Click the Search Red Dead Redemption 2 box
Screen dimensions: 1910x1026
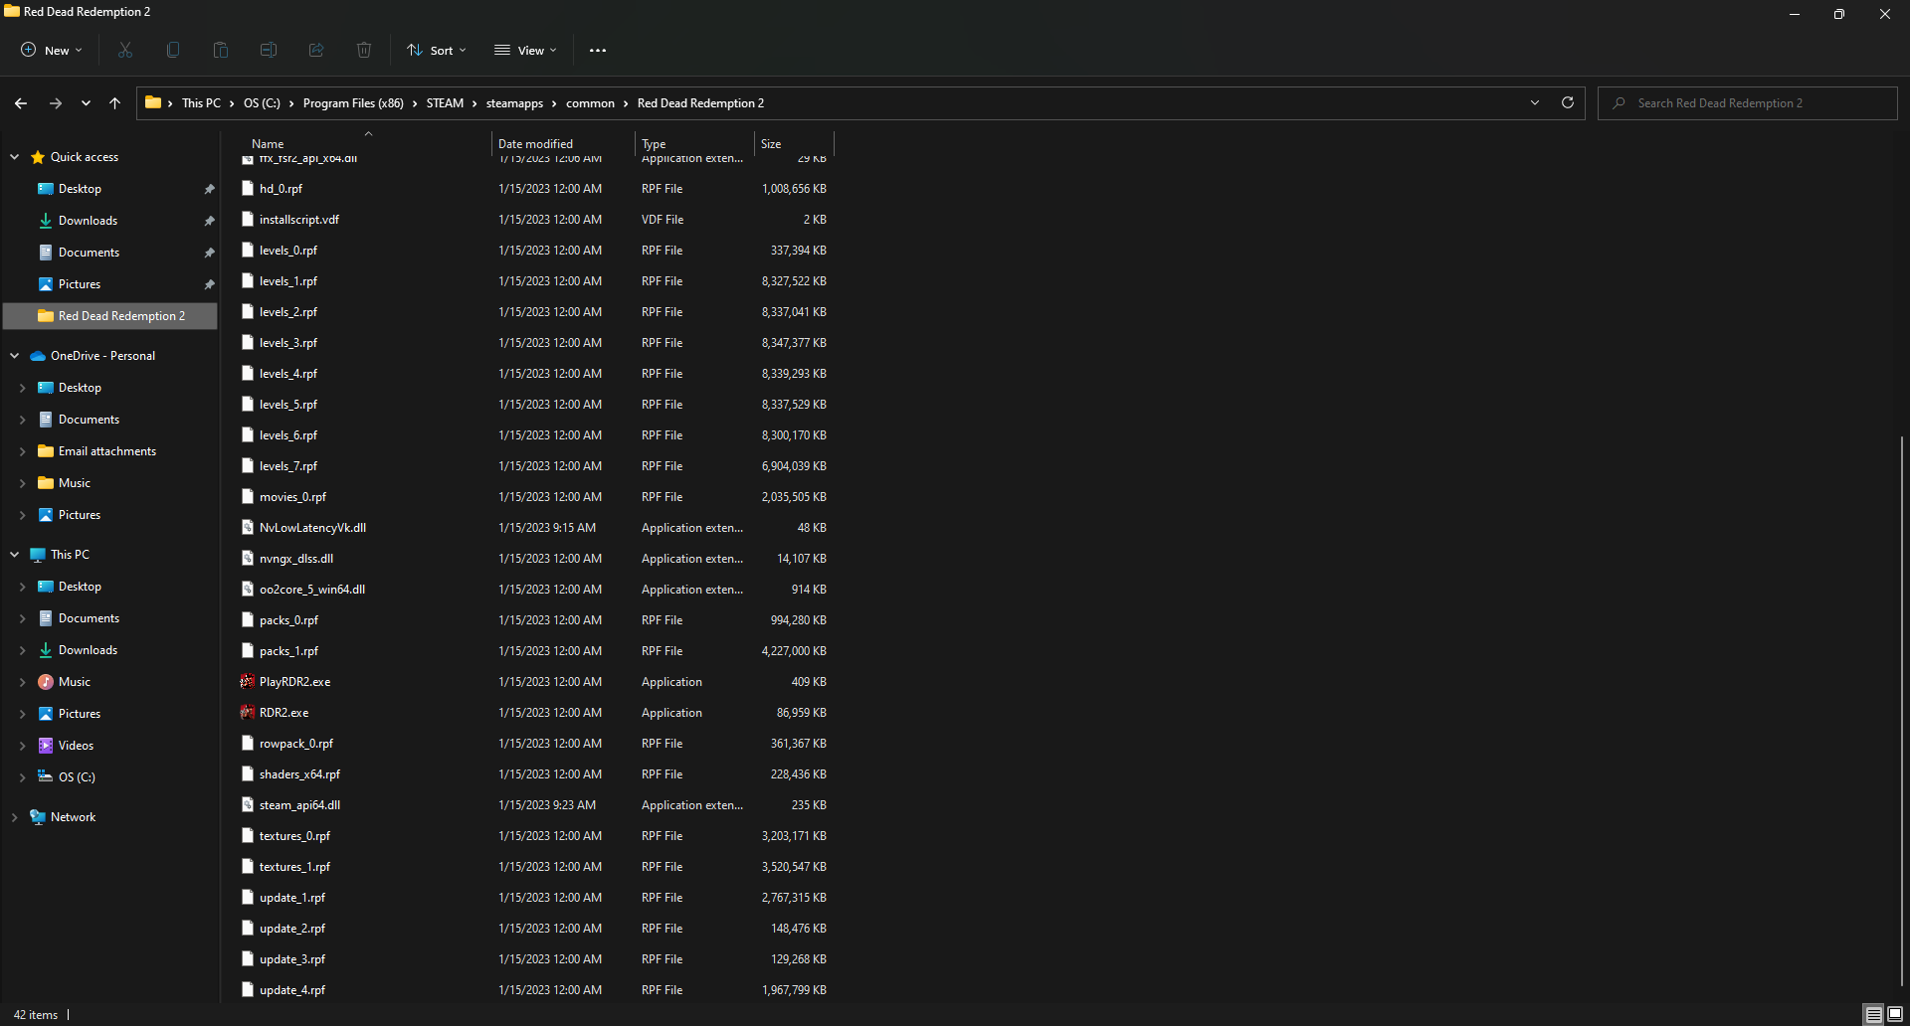click(1747, 103)
